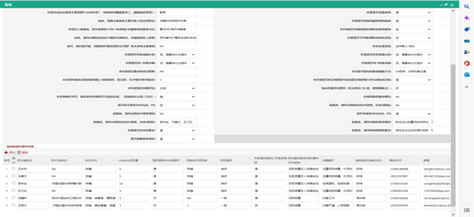Expand the 科室是否有患者库 dropdown

[x=413, y=13]
